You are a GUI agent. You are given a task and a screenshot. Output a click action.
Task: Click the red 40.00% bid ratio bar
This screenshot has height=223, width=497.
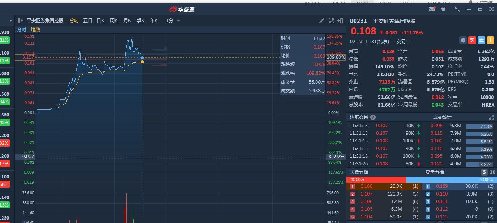pos(377,179)
